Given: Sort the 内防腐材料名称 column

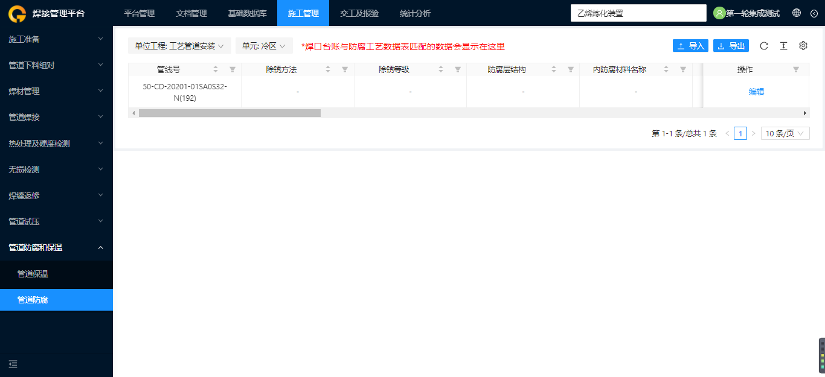Looking at the screenshot, I should coord(666,69).
